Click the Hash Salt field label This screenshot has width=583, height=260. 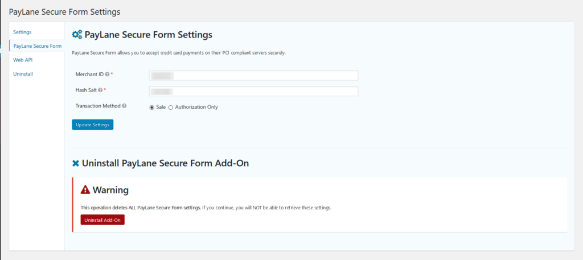pos(87,90)
